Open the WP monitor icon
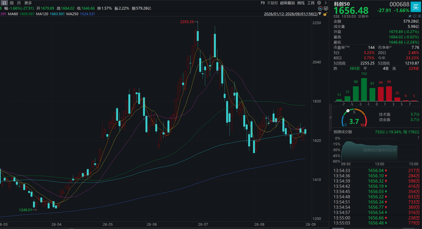This screenshot has height=229, width=422. pos(326,8)
